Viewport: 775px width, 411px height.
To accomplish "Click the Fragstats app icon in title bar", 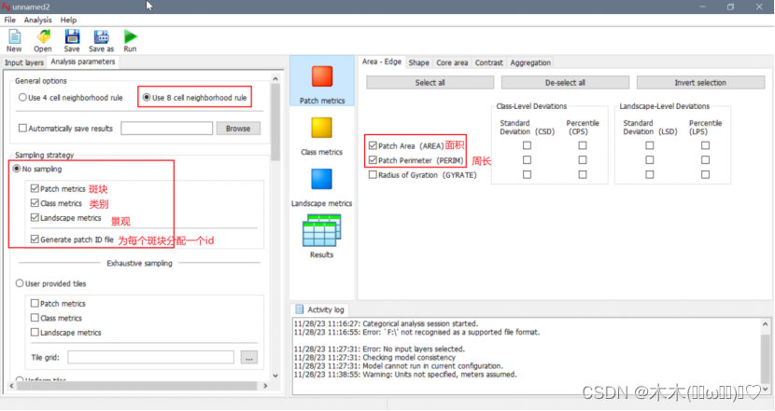I will click(x=6, y=7).
